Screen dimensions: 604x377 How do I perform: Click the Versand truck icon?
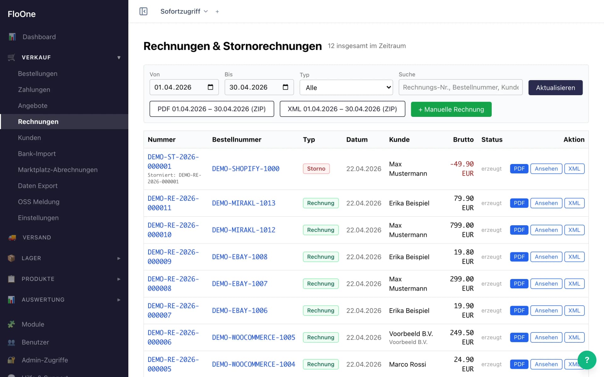(12, 238)
